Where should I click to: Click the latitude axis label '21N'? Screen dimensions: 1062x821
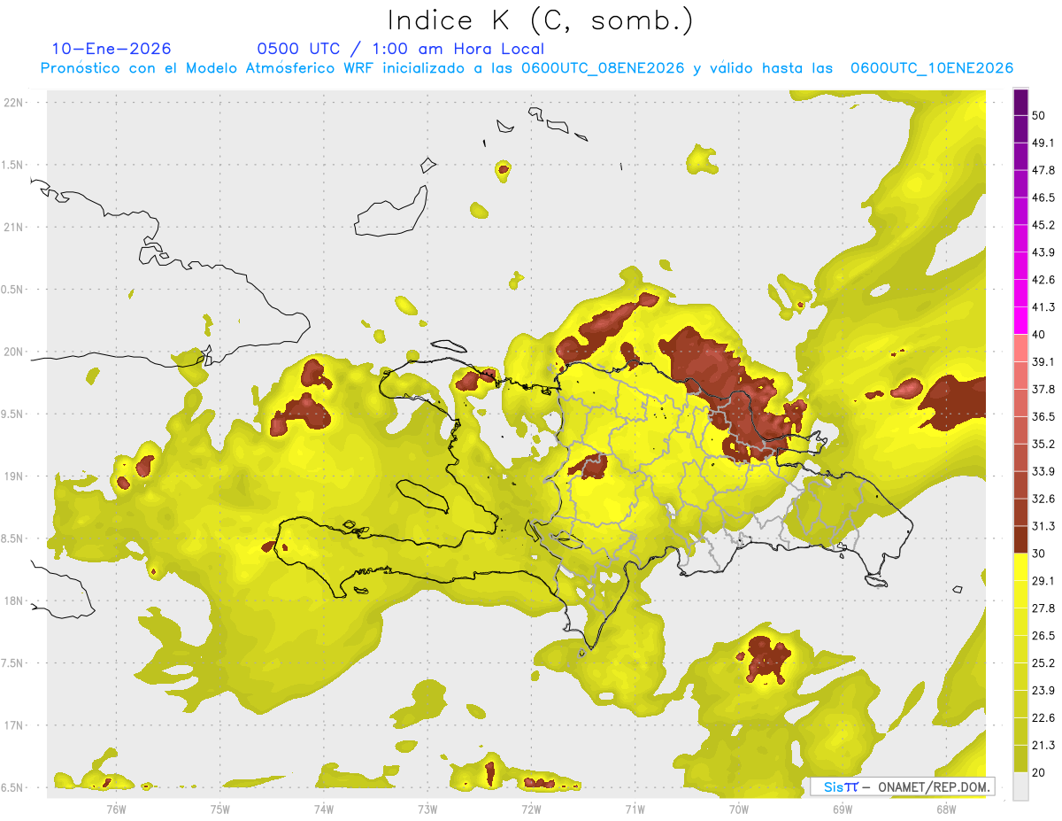click(14, 227)
